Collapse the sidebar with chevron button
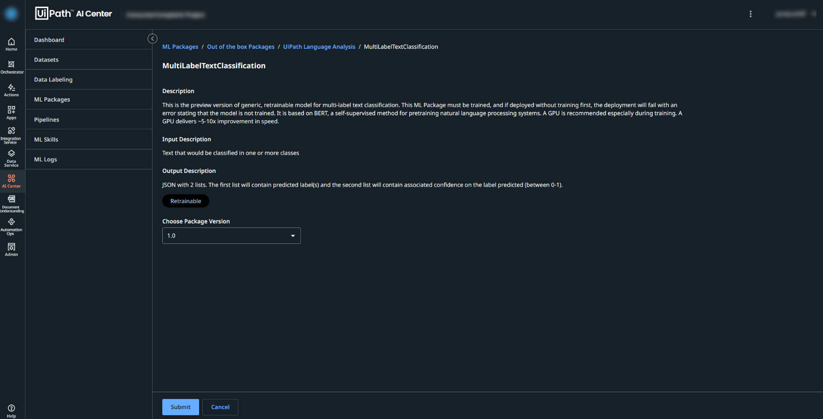 coord(153,39)
